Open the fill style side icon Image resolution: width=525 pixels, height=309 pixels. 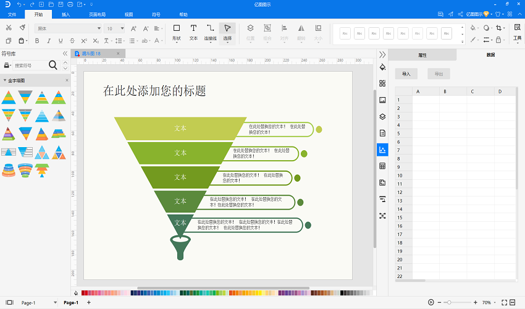coord(382,67)
